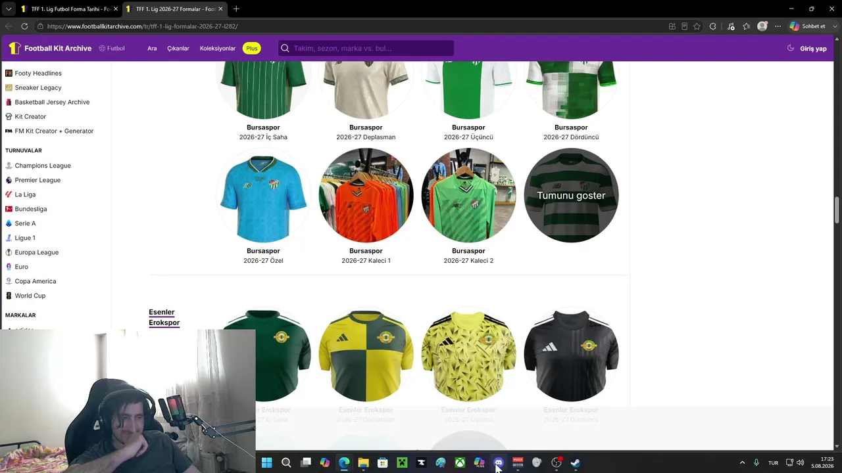
Task: Click the Europa League logo icon
Action: pyautogui.click(x=9, y=252)
